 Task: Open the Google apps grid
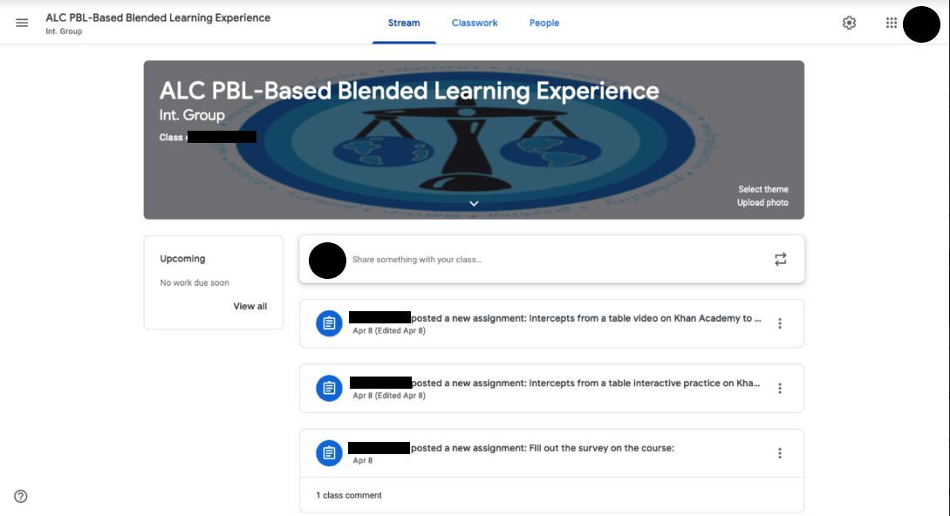click(891, 23)
